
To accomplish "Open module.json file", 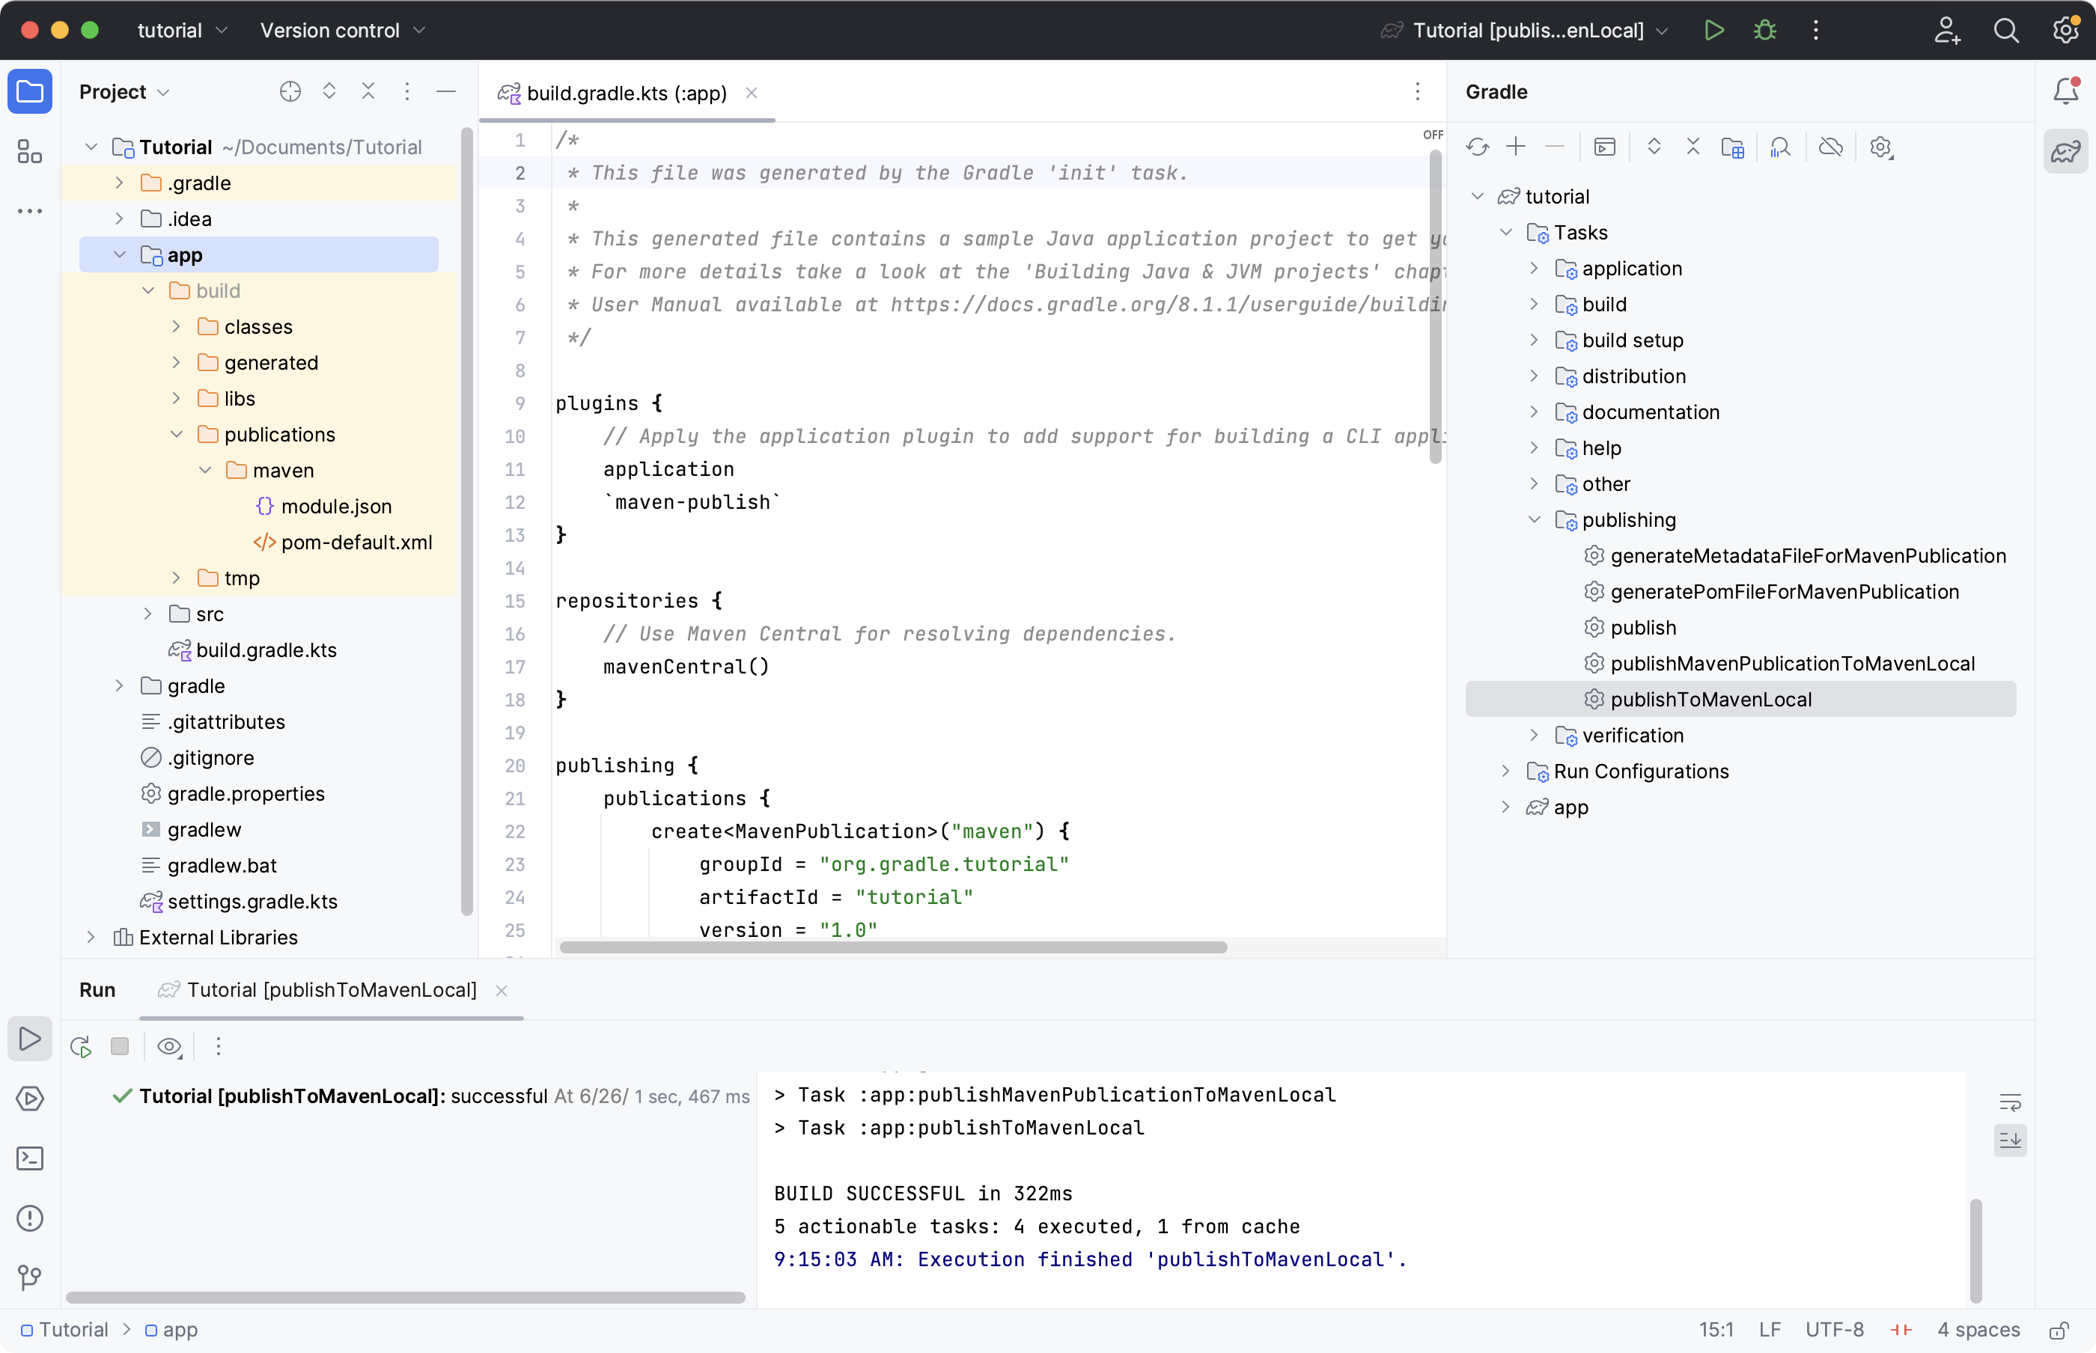I will pos(335,506).
